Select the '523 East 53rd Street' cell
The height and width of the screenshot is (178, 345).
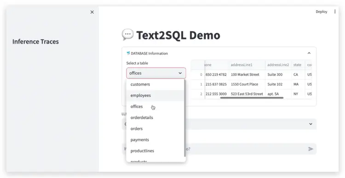247,94
